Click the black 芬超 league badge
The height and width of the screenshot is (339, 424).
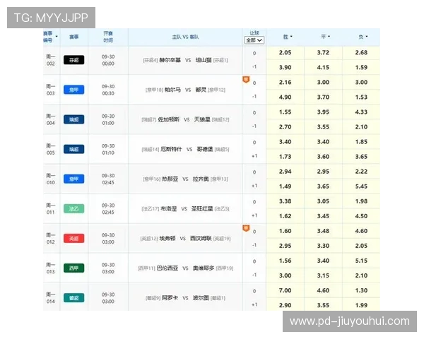(73, 60)
